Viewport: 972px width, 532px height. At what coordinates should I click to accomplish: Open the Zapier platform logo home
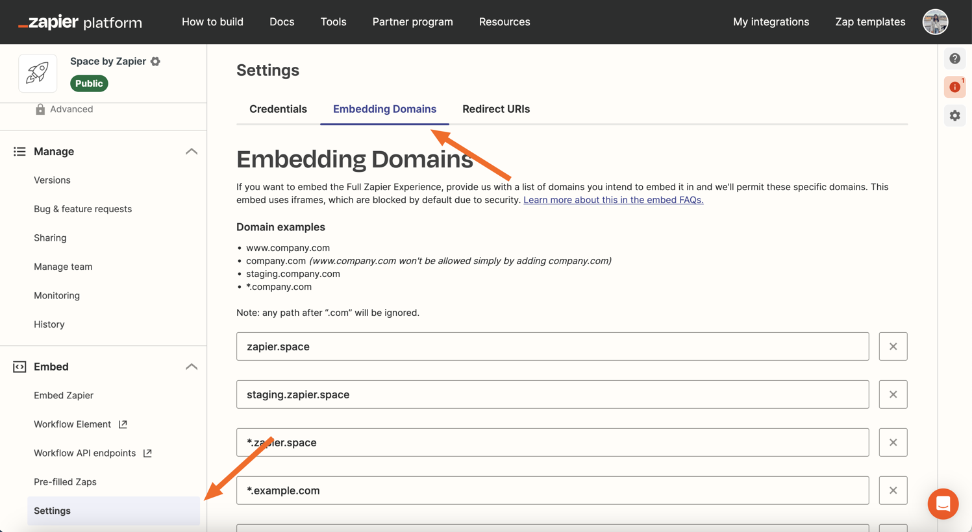point(80,22)
